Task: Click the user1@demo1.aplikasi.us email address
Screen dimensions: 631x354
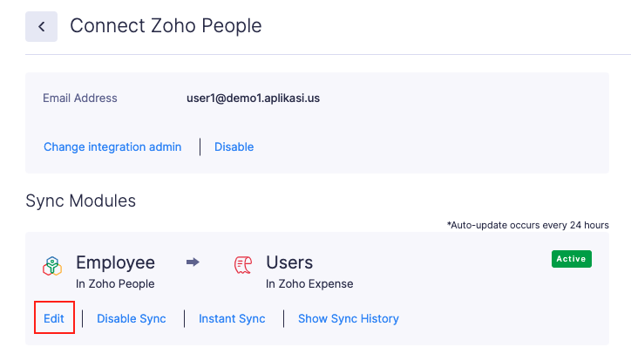Action: [253, 99]
